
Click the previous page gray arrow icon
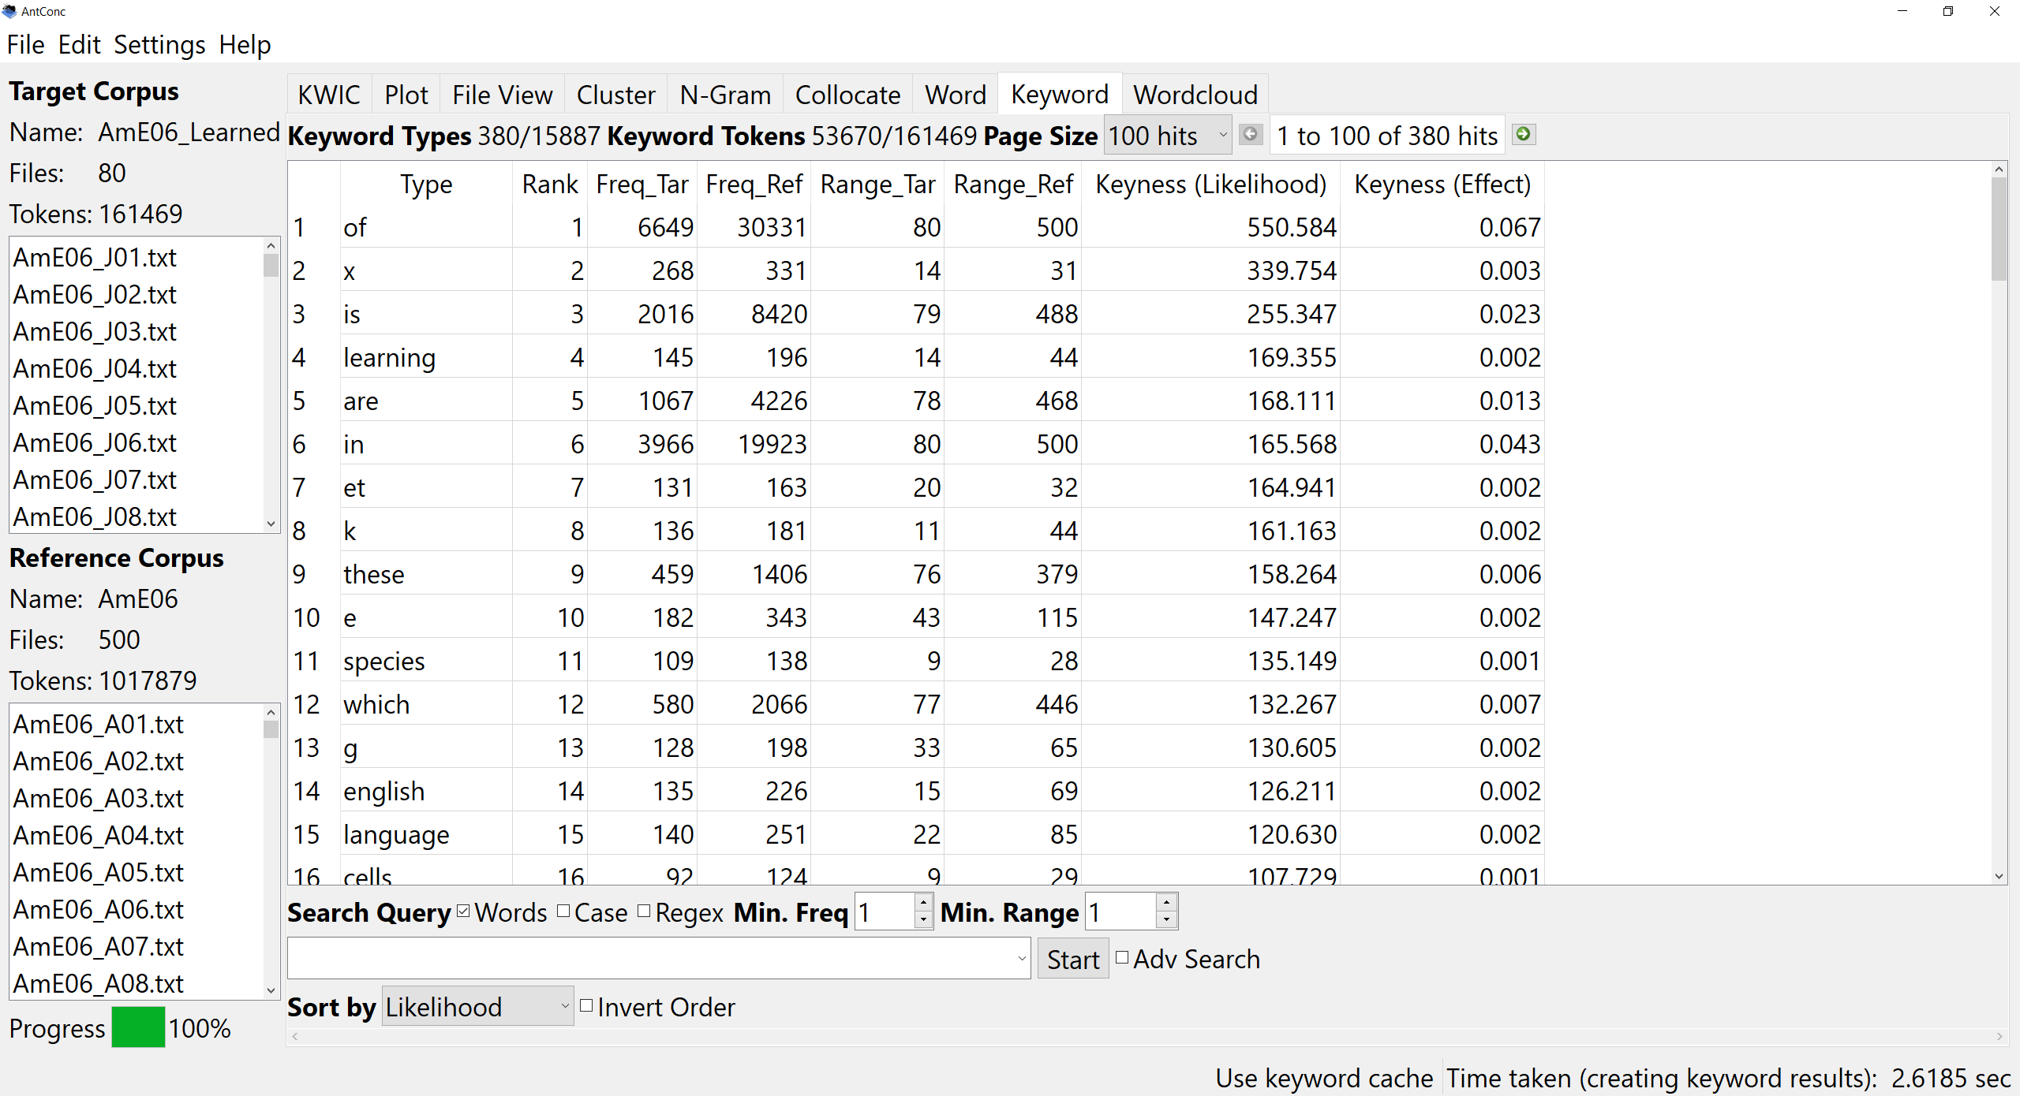[1251, 134]
